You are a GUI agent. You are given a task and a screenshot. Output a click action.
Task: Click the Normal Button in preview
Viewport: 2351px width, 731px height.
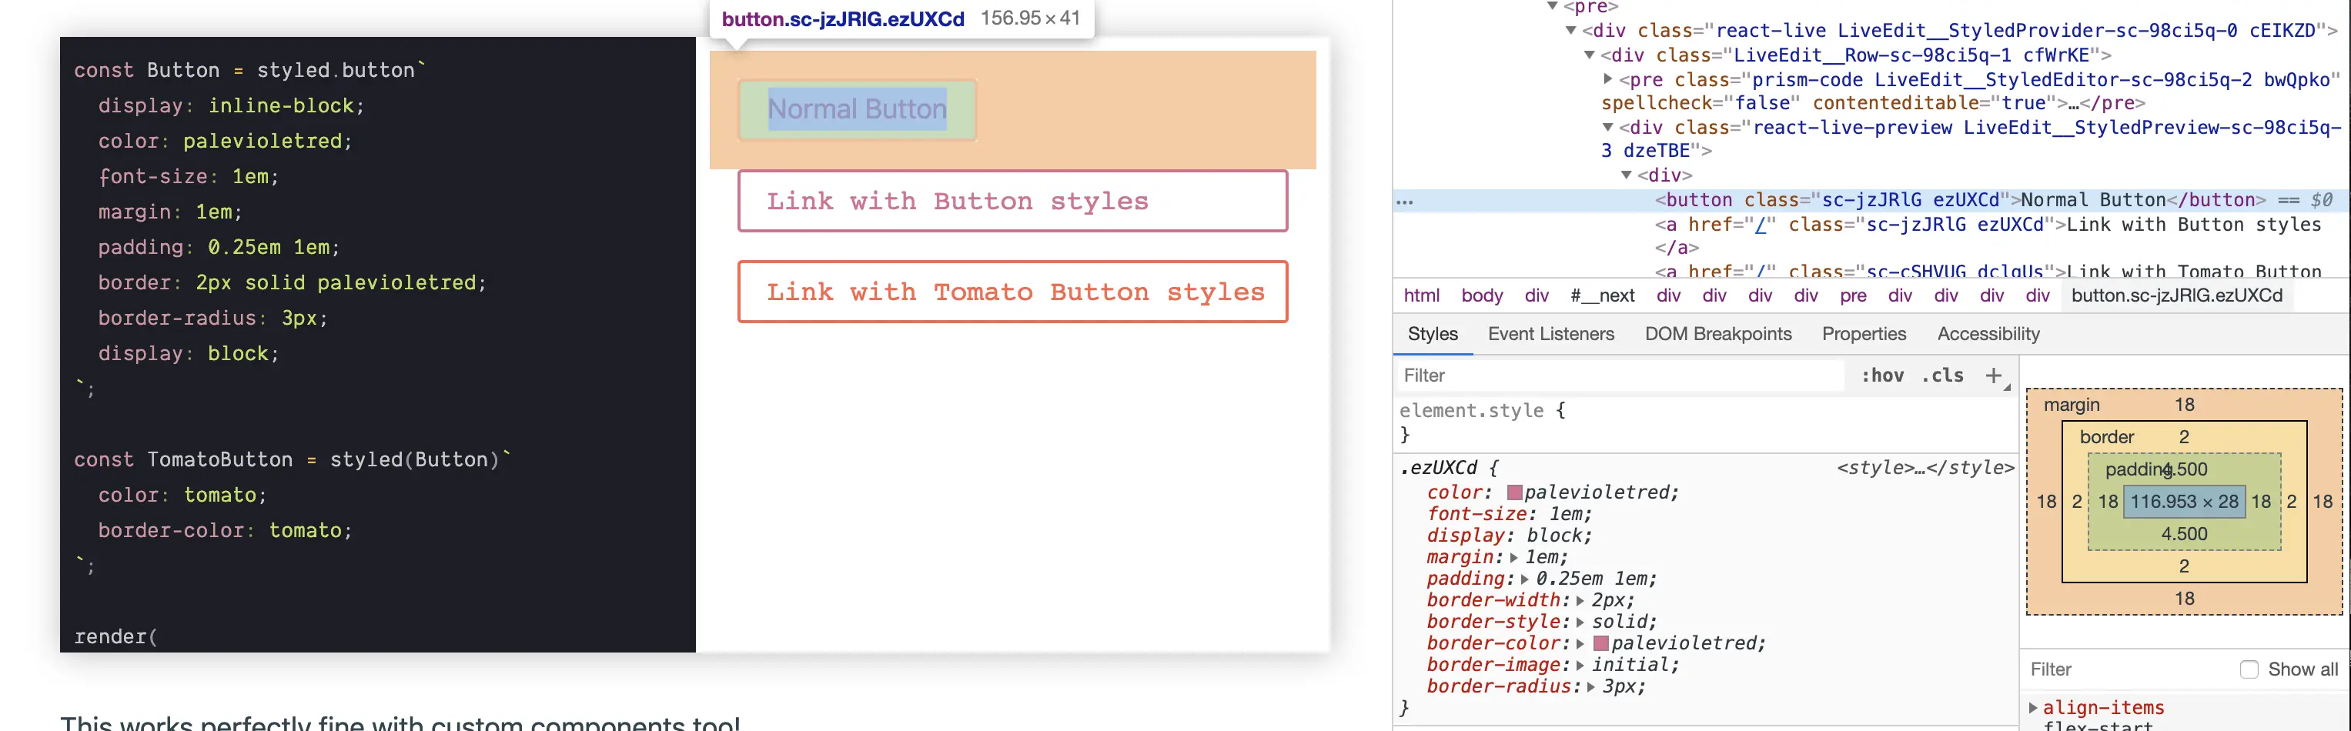[857, 109]
